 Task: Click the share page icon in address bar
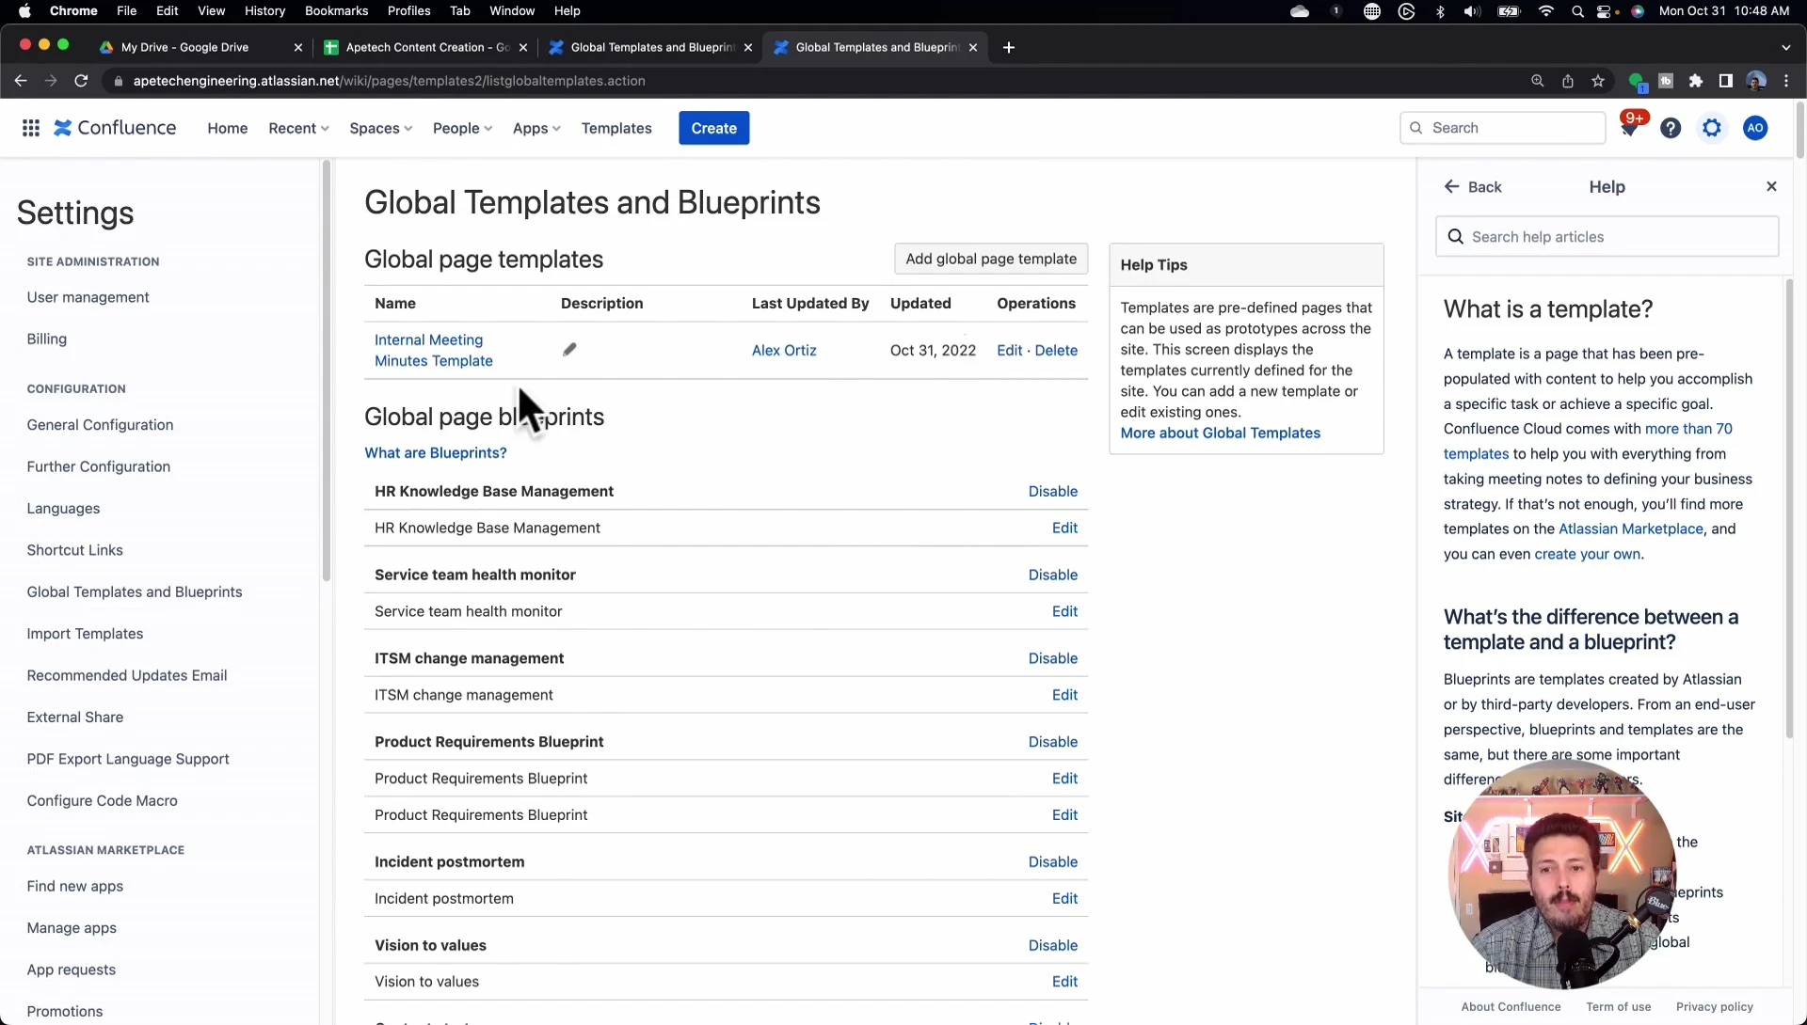pyautogui.click(x=1568, y=81)
